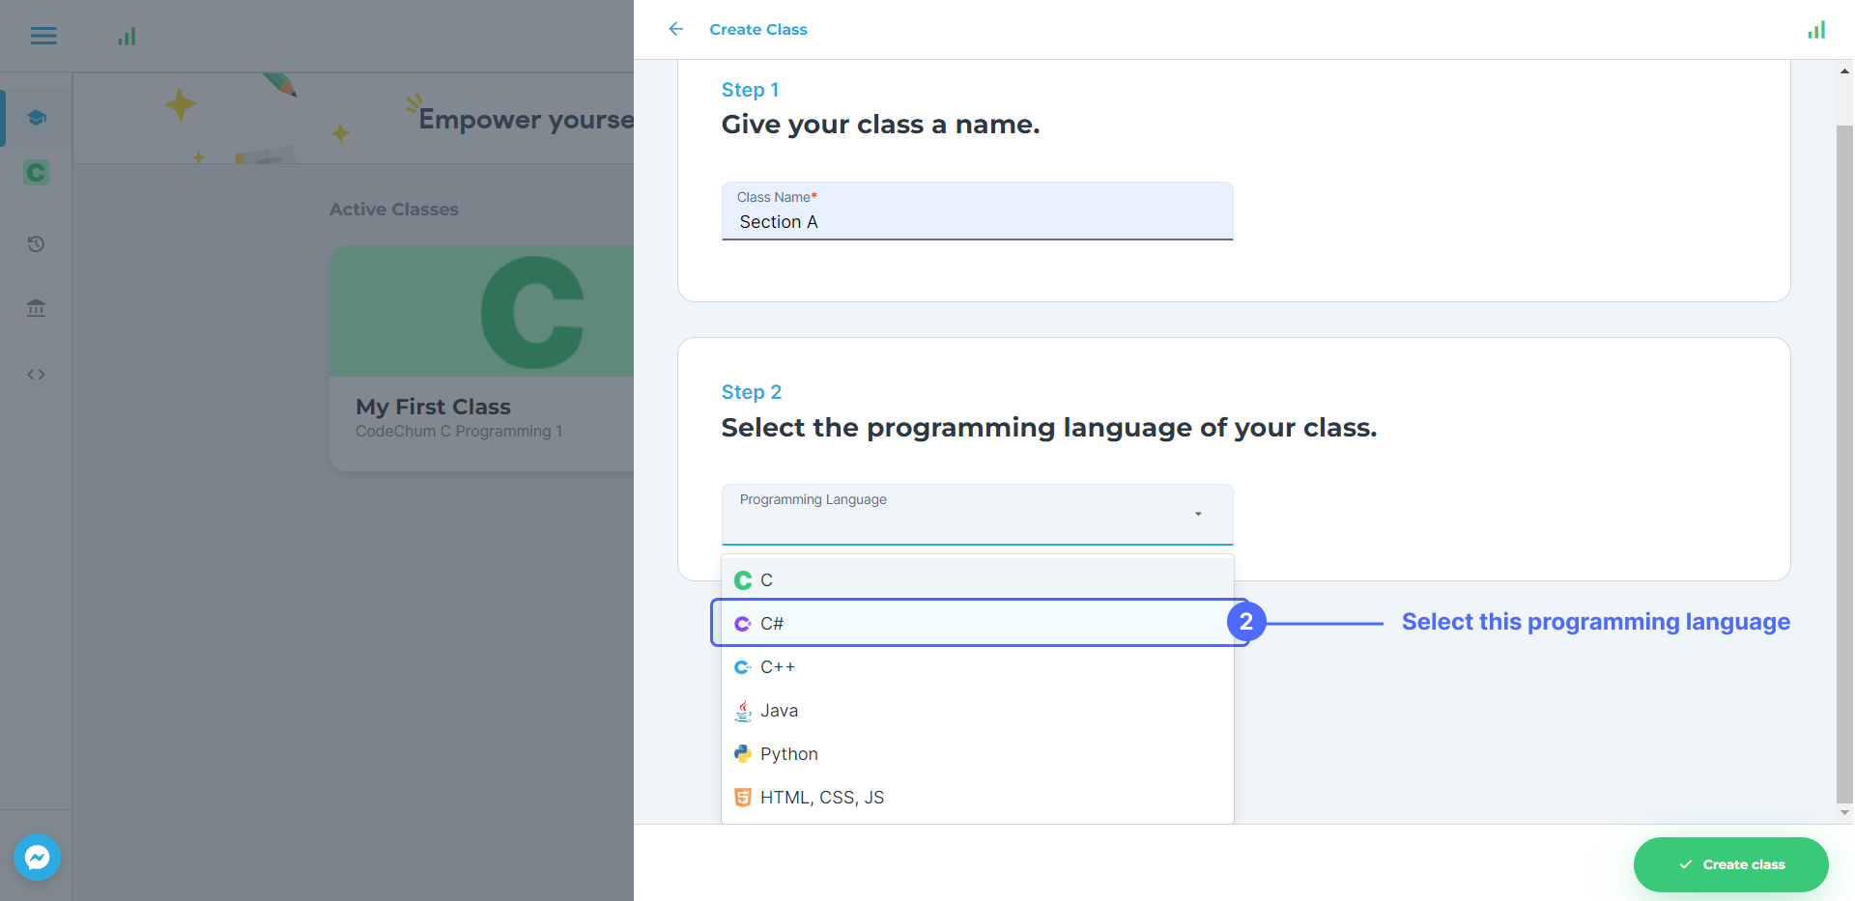Click the back arrow beside Create Class

coord(676,29)
